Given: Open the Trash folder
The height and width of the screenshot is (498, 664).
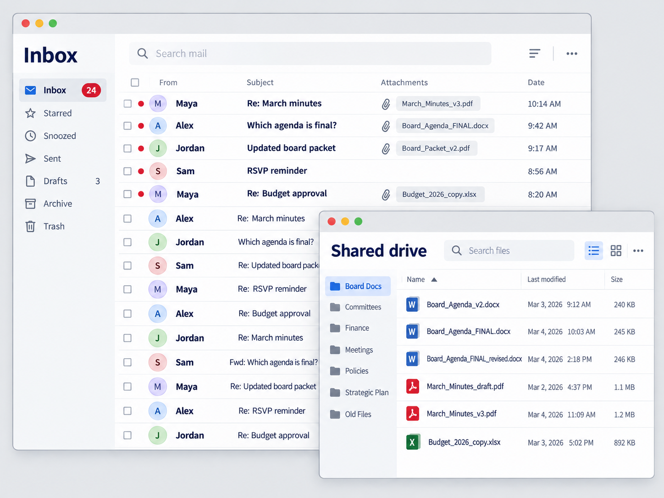Looking at the screenshot, I should [63, 227].
